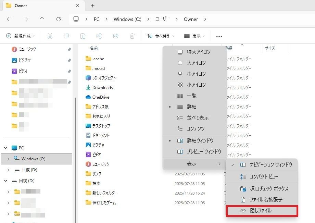
Task: Click the copy icon in toolbar
Action: click(x=66, y=36)
